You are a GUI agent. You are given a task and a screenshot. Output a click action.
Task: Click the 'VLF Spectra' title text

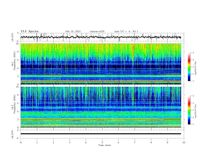coord(30,31)
